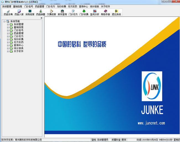Select the 系统管理 label in navigation tree
The height and width of the screenshot is (142, 180).
pos(19,24)
